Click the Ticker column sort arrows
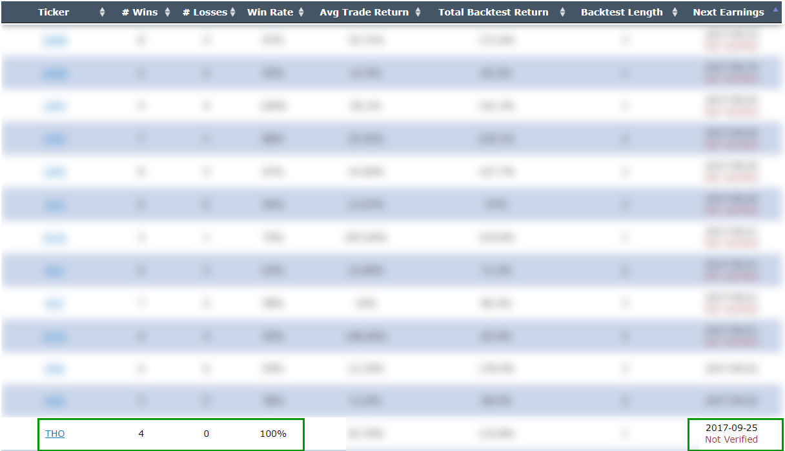The image size is (785, 451). click(103, 12)
